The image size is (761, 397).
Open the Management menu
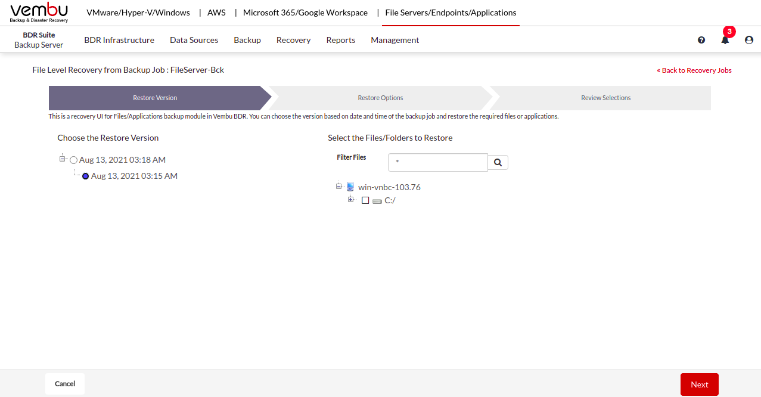(395, 40)
